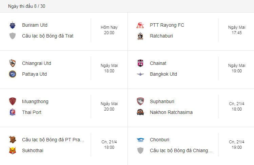Image resolution: width=254 pixels, height=165 pixels.
Task: Open Câu lạc bộ Bóng đá Trat team
Action: pyautogui.click(x=47, y=36)
